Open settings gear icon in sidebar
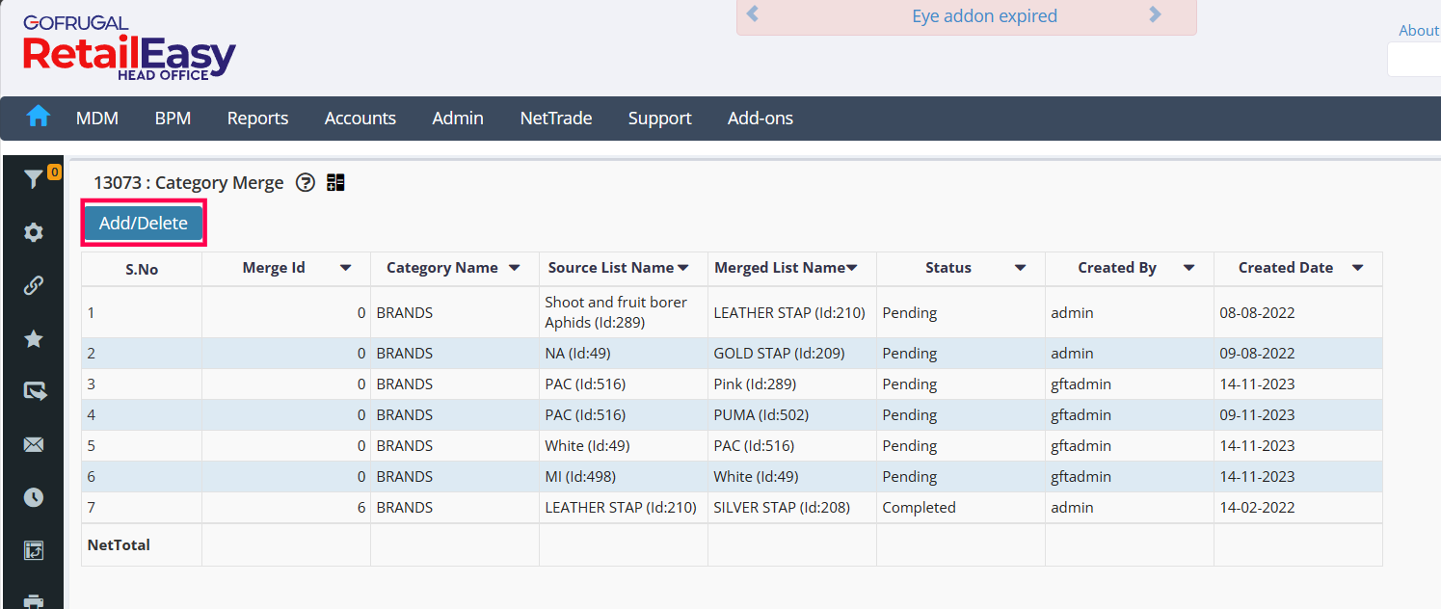 point(34,232)
